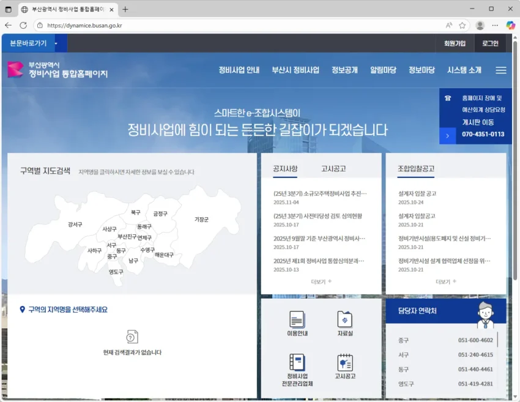This screenshot has width=520, height=402.
Task: Open the 자료실 archive icon
Action: pyautogui.click(x=345, y=323)
